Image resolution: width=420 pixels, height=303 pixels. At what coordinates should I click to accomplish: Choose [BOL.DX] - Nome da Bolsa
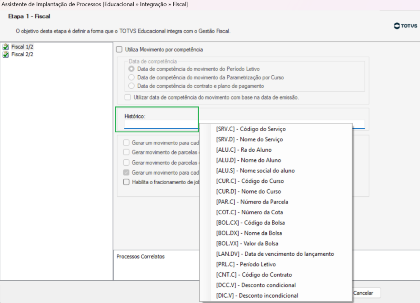tap(276, 233)
